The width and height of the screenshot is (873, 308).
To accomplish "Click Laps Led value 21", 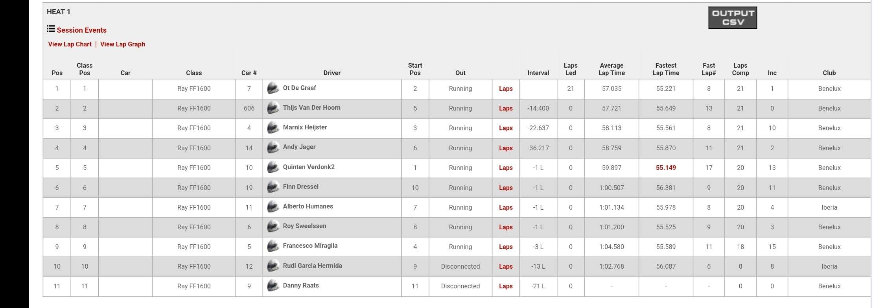I will [x=570, y=89].
